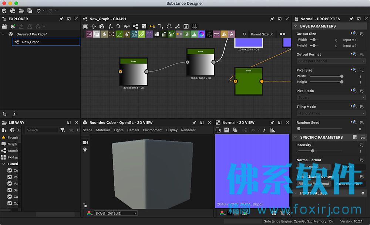Add the shuffle Channels node
370x225 pixels.
coord(112,34)
